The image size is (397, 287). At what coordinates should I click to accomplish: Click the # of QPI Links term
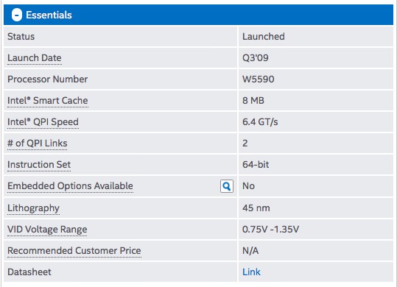[38, 143]
